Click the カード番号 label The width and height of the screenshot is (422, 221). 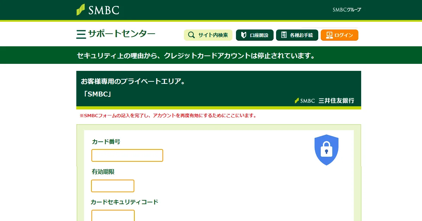[x=106, y=142]
